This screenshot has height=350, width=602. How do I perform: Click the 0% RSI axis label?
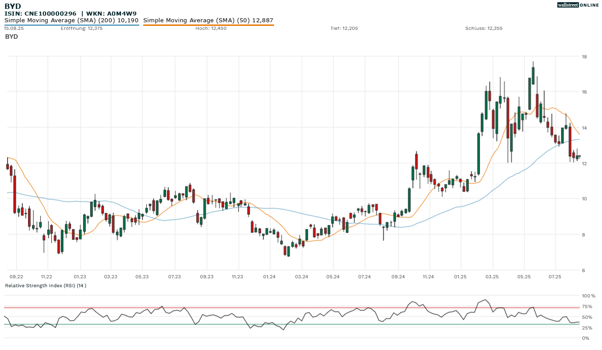(585, 338)
